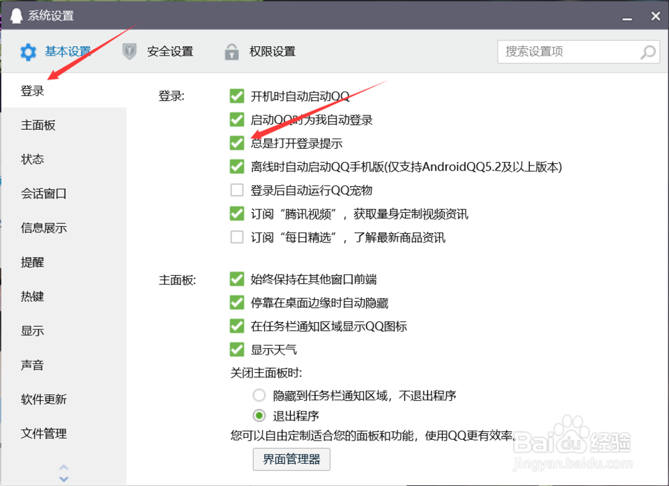Click the QQ penguin icon in the title bar
The height and width of the screenshot is (486, 669).
tap(16, 14)
